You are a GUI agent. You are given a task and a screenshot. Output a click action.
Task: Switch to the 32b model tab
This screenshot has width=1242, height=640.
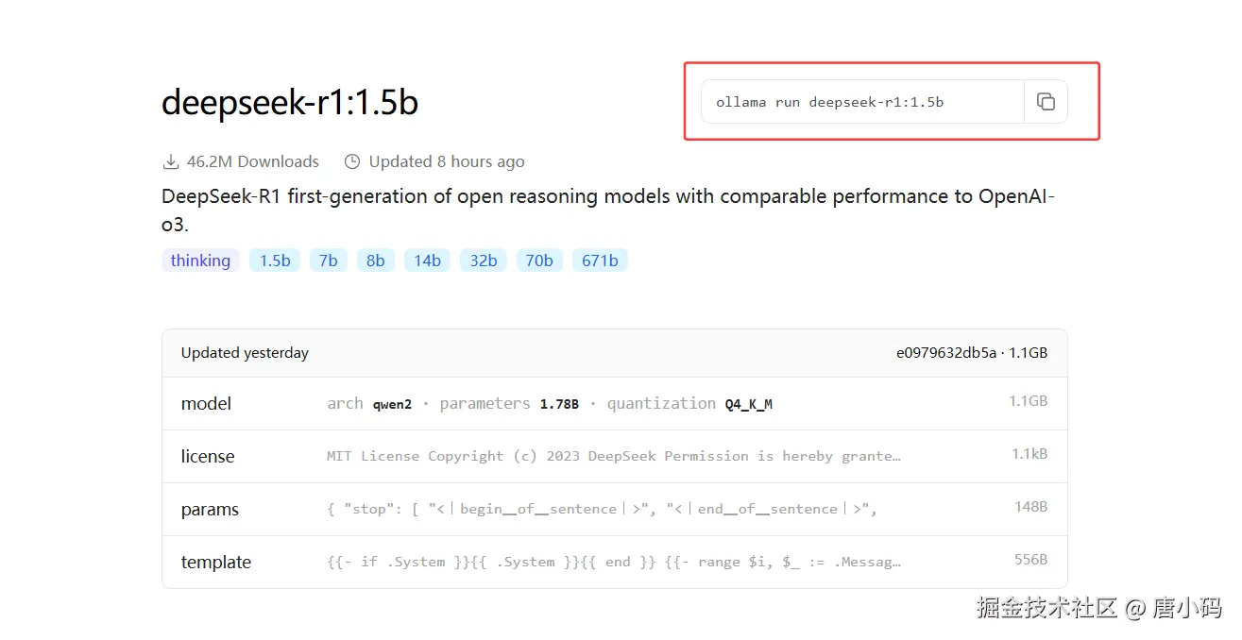click(483, 260)
